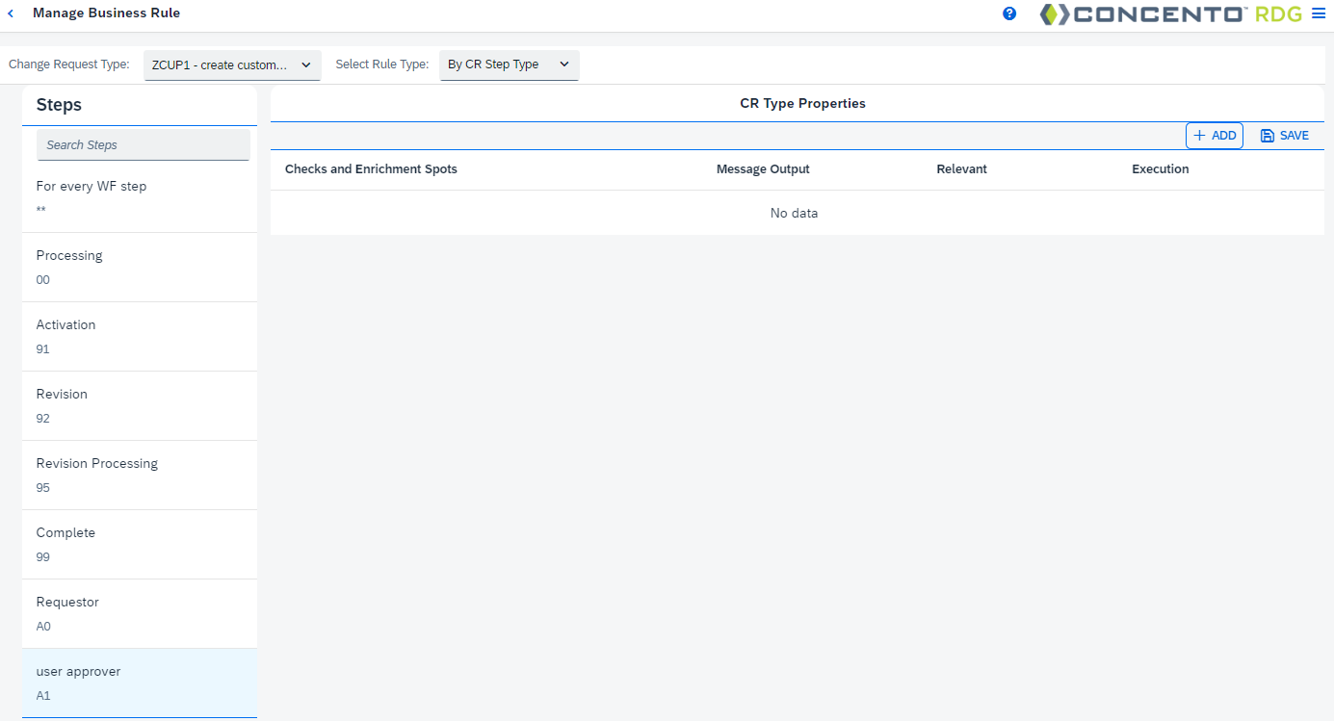Select the user approver step
Viewport: 1334px width, 721px height.
[140, 682]
